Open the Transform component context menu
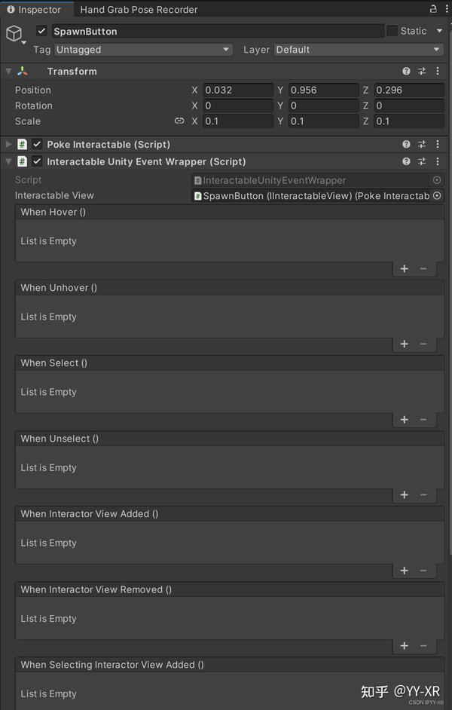Image resolution: width=452 pixels, height=710 pixels. coord(438,71)
